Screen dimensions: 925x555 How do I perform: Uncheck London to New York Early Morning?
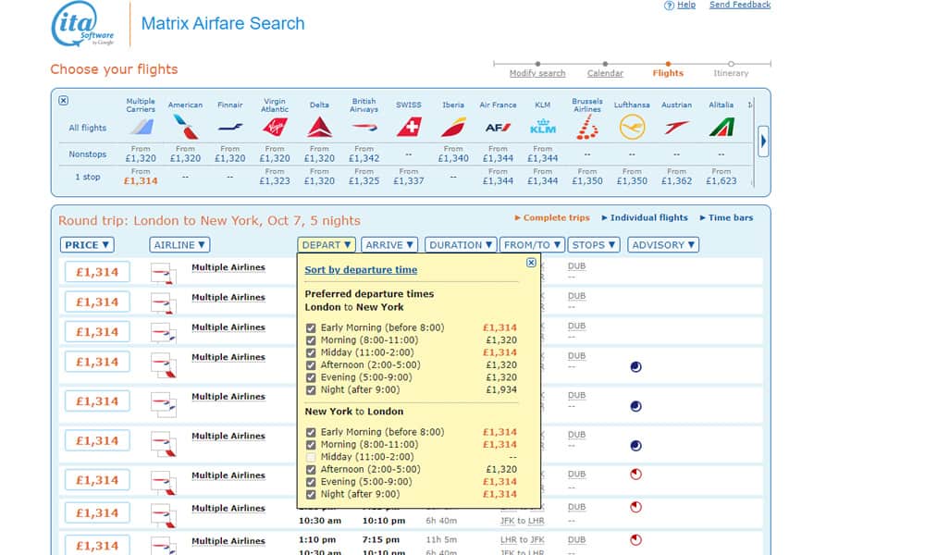tap(311, 328)
